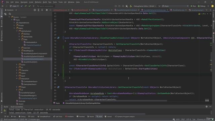
Task: Click the vertical more options dots near Debug
Action: 208,6
